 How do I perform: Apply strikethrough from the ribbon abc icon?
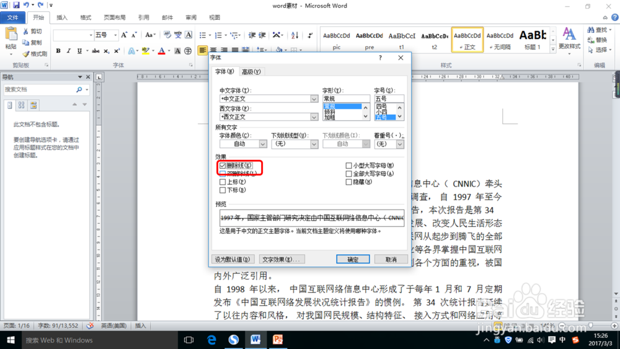point(95,51)
